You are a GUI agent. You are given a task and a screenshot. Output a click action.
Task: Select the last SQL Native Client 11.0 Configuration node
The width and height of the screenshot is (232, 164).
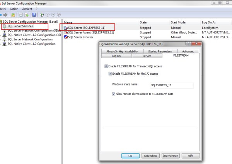tap(32, 44)
